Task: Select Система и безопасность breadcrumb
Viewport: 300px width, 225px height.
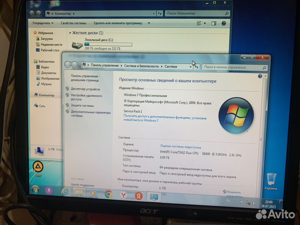Action: [x=142, y=66]
